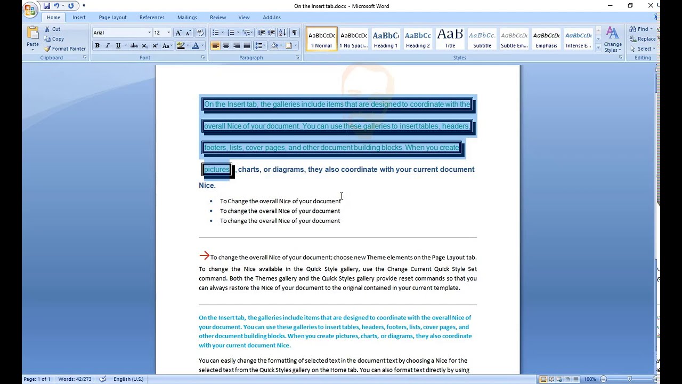The image size is (682, 384).
Task: Open the Mailings ribbon tab
Action: pyautogui.click(x=187, y=18)
